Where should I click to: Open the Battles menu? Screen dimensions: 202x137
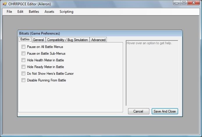point(34,12)
